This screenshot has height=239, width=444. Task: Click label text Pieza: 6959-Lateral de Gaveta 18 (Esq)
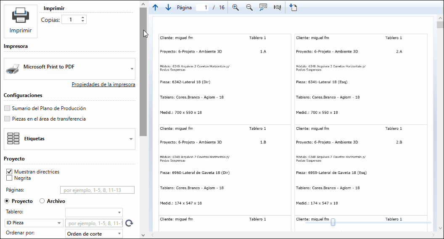(331, 173)
